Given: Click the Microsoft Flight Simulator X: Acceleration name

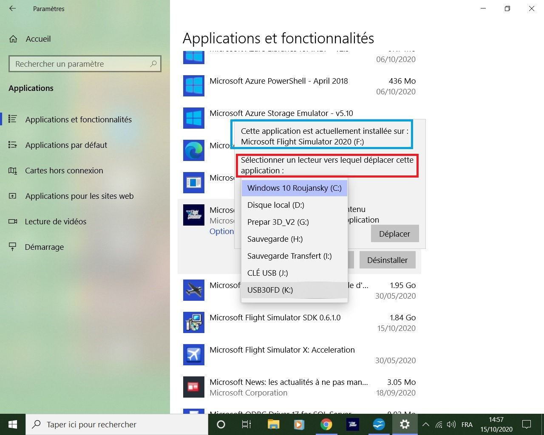Looking at the screenshot, I should pos(282,350).
